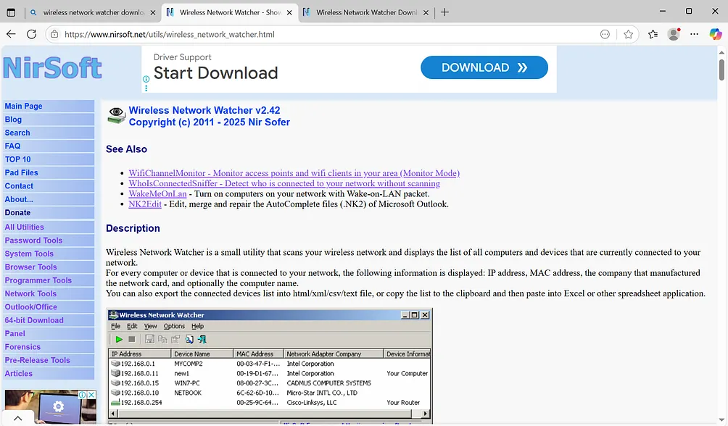
Task: Add this page to favorites star
Action: pyautogui.click(x=628, y=34)
